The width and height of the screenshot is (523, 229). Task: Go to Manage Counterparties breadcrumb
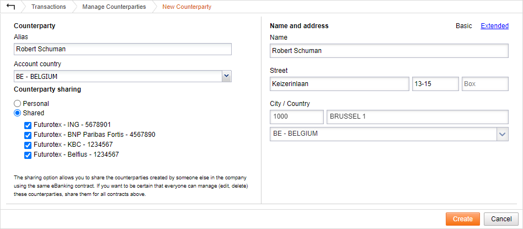[x=114, y=7]
